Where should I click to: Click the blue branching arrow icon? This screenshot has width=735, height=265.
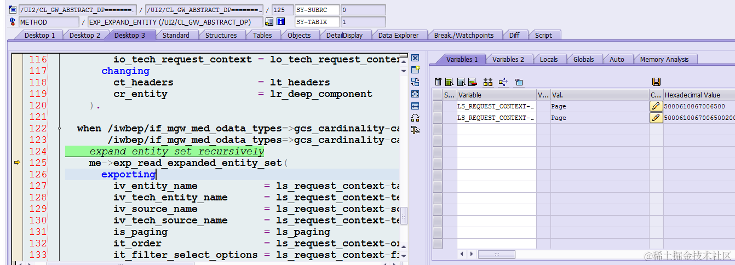pos(503,82)
